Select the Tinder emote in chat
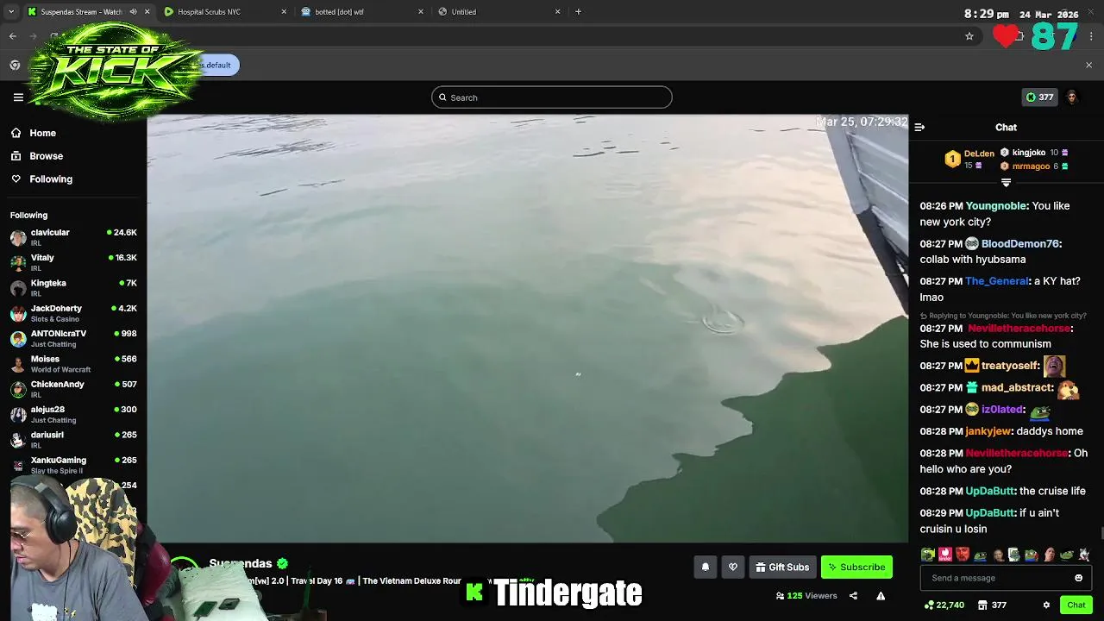 click(945, 555)
